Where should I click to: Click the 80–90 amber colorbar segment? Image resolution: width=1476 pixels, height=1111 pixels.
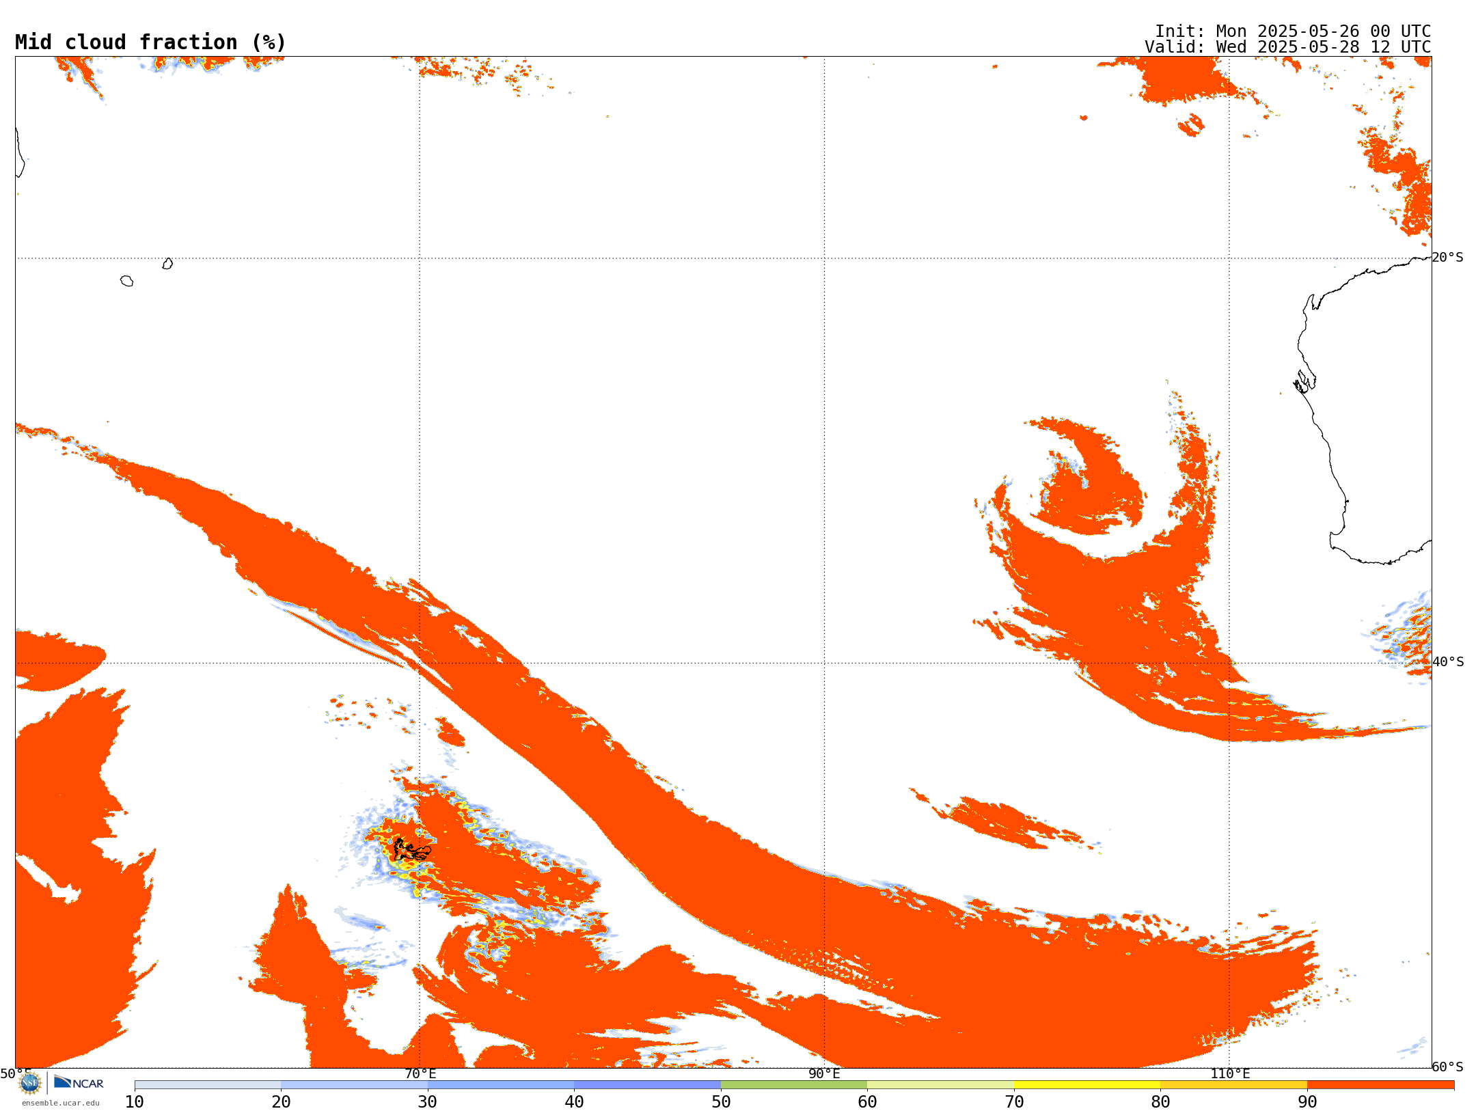tap(1233, 1085)
